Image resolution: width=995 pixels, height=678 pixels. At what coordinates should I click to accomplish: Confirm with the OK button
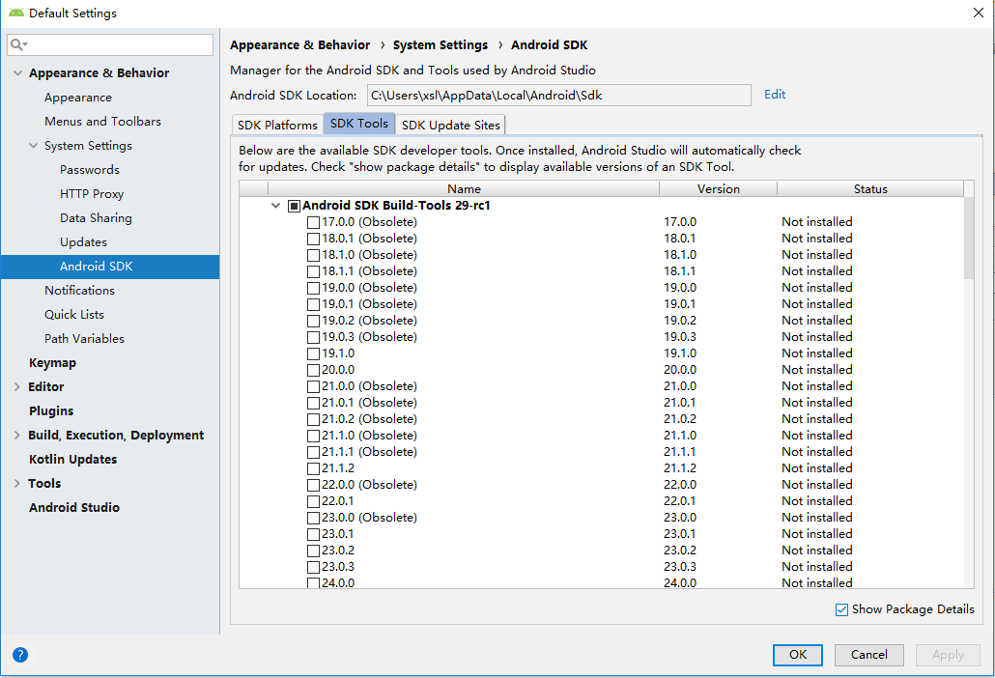click(x=798, y=655)
